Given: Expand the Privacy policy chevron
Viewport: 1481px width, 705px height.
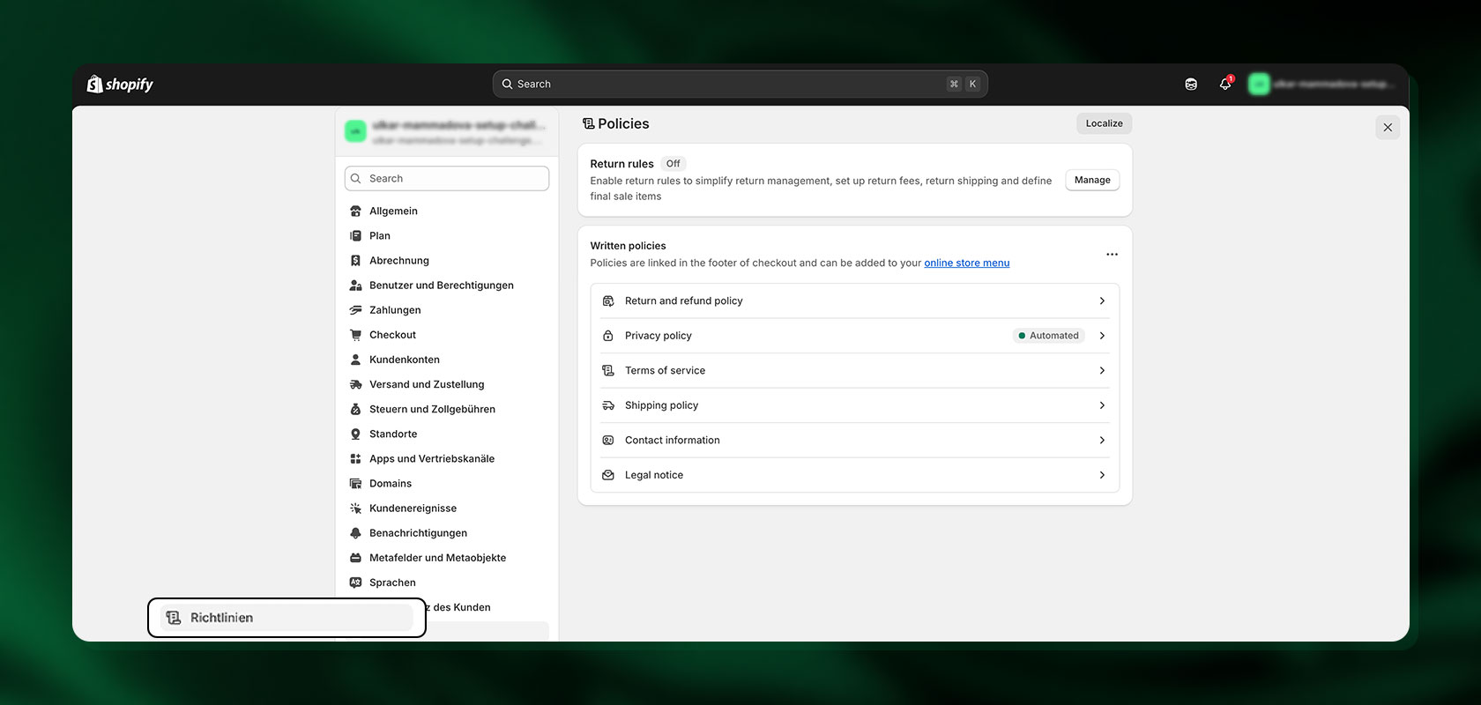Looking at the screenshot, I should (x=1102, y=336).
